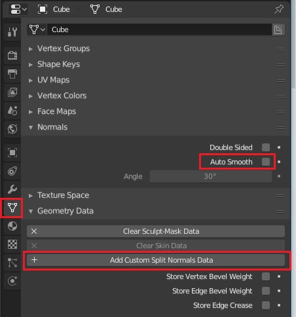Image resolution: width=296 pixels, height=317 pixels.
Task: Click the animate dot next to Angle
Action: (x=279, y=176)
